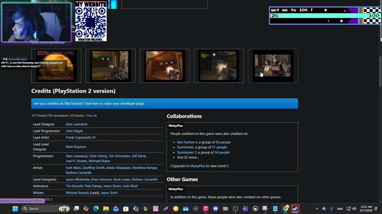The width and height of the screenshot is (382, 214).
Task: Open the fifth screenshot showing two characters
Action: pos(273,66)
